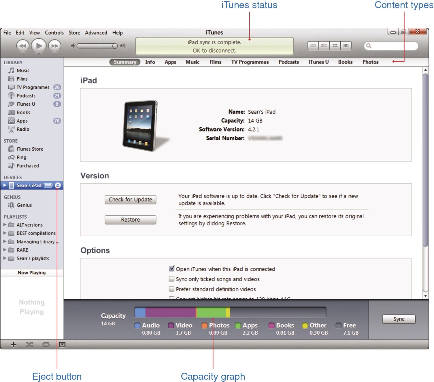
Task: Expand Sean's iPad device contents
Action: click(x=5, y=185)
